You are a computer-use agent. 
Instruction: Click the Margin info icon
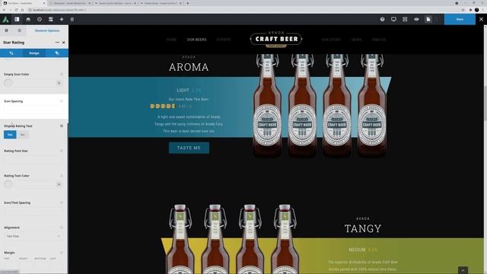(x=62, y=253)
